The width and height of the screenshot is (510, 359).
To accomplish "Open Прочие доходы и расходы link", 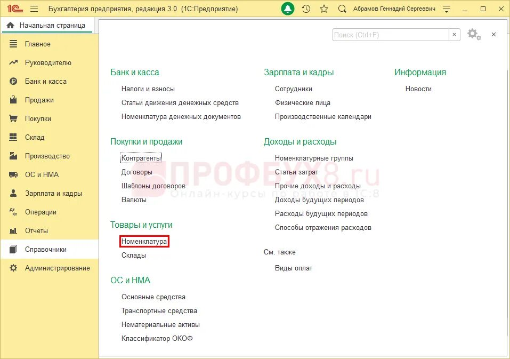I will pos(318,186).
